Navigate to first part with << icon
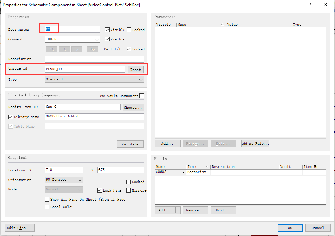This screenshot has width=335, height=236. pyautogui.click(x=51, y=49)
